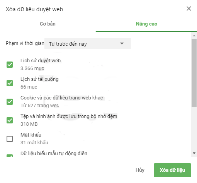This screenshot has height=183, width=197.
Task: Click the scrollbar down arrow
Action: [194, 153]
